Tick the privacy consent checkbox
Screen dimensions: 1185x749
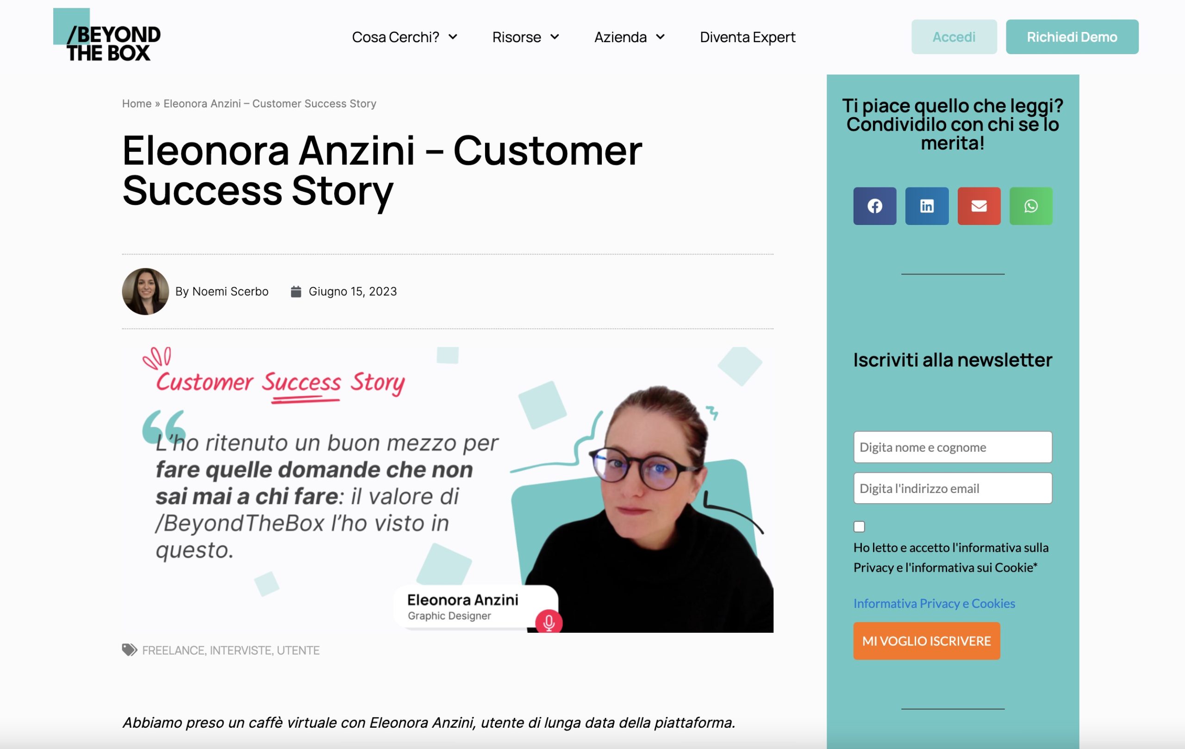[859, 526]
